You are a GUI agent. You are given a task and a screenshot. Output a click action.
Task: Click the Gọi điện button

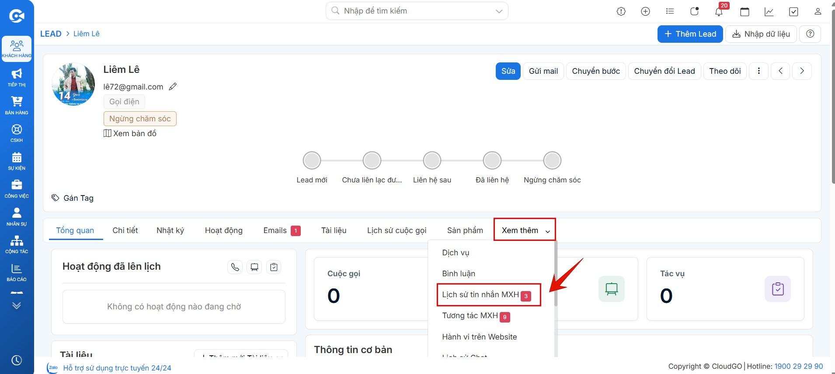click(124, 102)
